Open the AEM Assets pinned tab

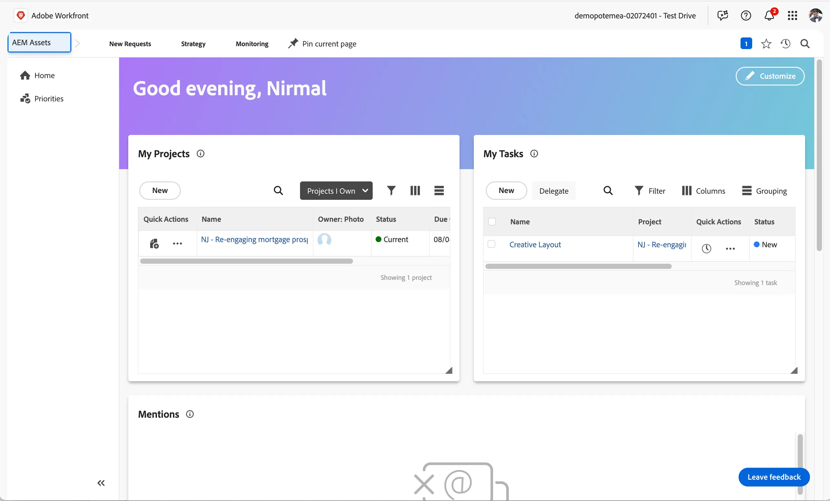39,42
